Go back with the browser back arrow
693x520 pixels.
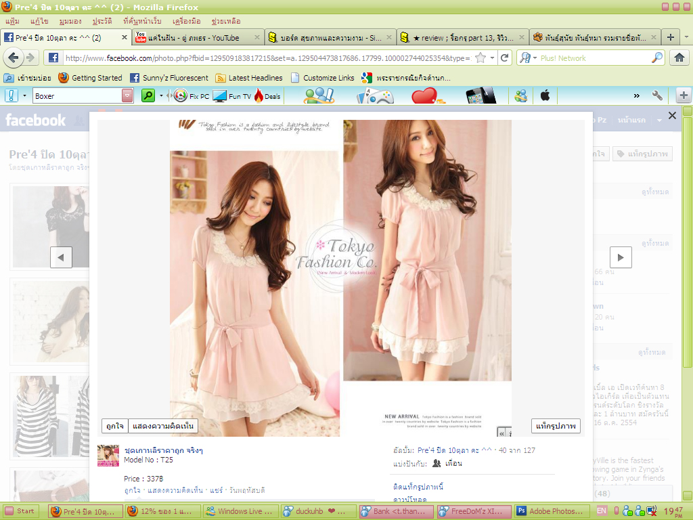coord(14,58)
